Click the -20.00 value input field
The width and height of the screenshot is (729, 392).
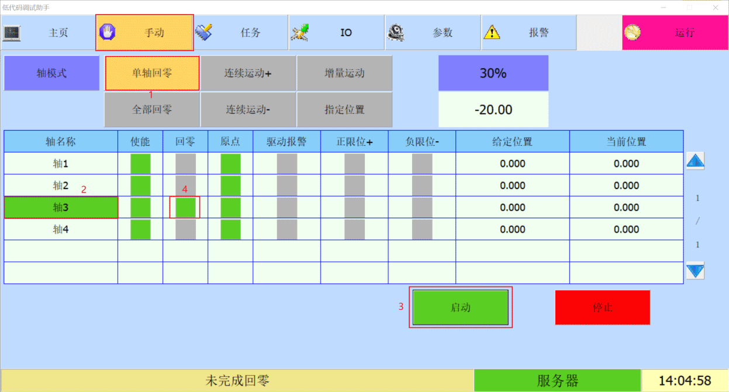493,110
